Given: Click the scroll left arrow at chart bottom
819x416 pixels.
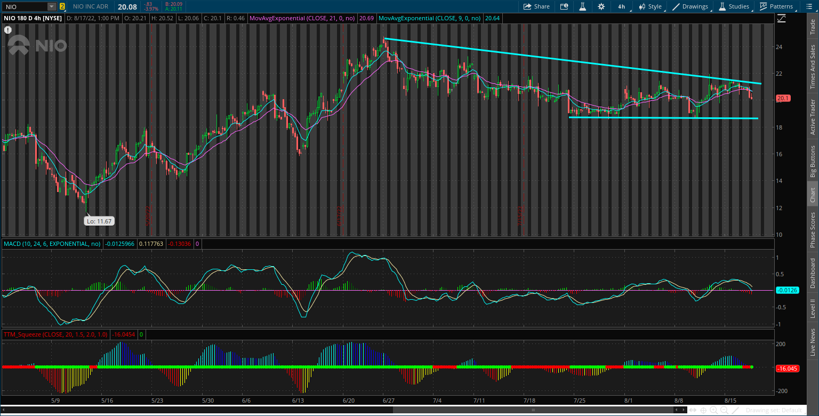Looking at the screenshot, I should point(677,410).
